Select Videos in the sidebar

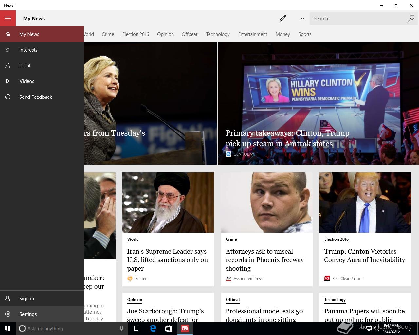42,81
